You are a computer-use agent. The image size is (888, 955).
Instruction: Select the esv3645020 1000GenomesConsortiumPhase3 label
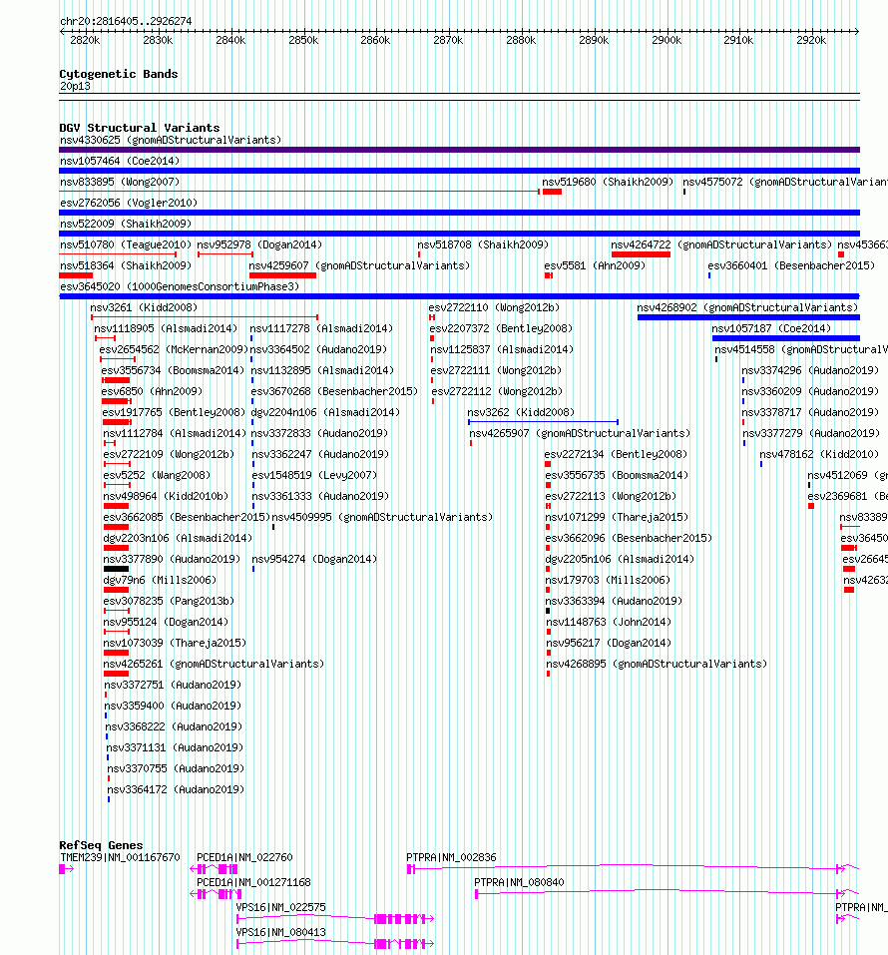pos(180,286)
